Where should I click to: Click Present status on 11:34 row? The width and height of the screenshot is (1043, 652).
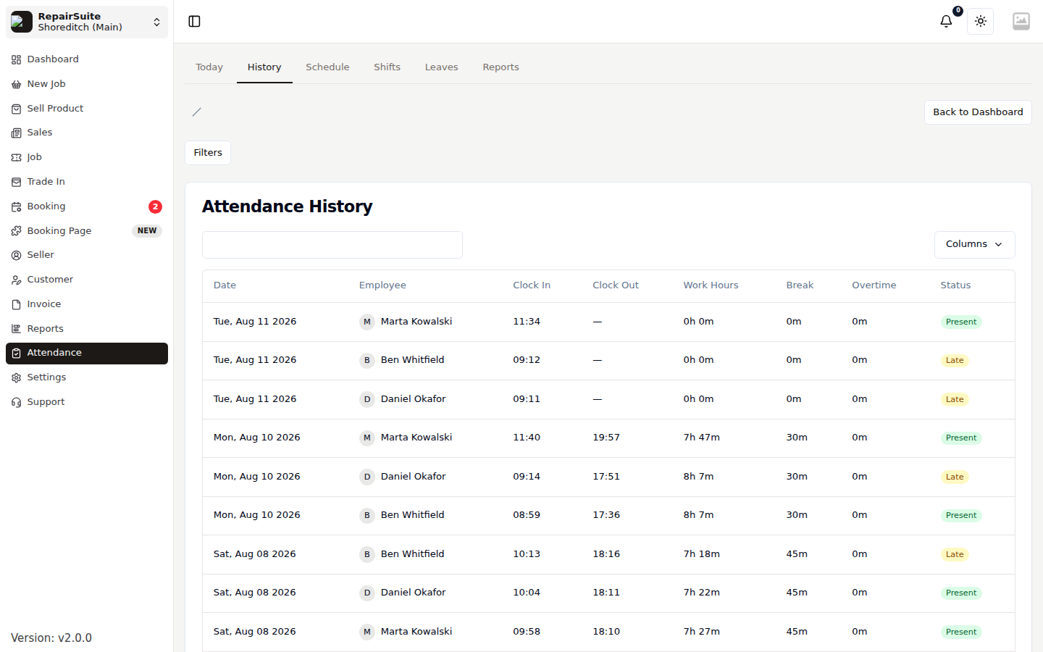tap(961, 322)
